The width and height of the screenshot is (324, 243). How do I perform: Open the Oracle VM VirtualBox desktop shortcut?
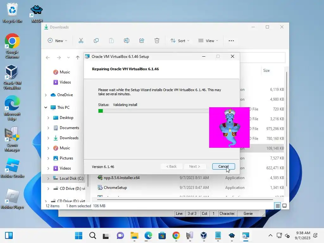(12, 77)
